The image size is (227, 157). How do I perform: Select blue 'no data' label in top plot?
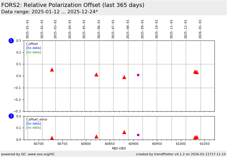(33, 48)
